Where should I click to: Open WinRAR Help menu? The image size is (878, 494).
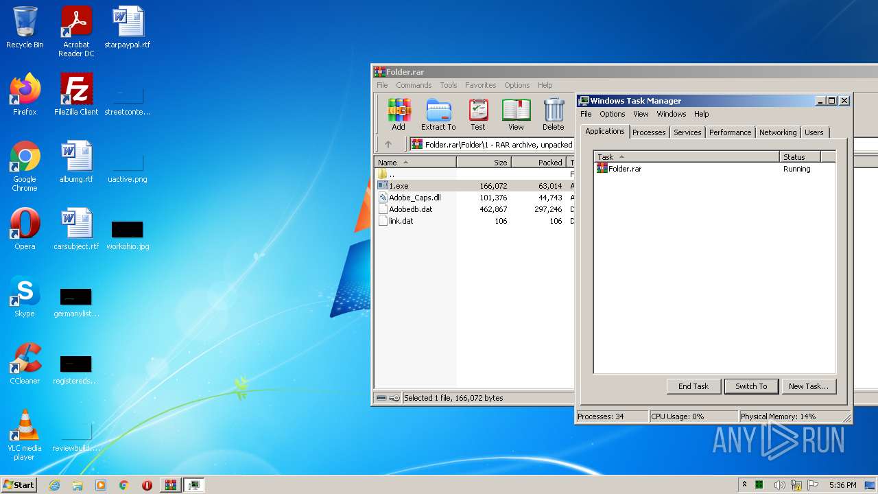tap(545, 85)
